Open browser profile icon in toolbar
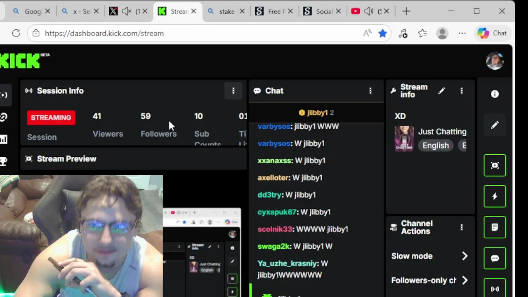Screen dimensions: 528x297 442,33
